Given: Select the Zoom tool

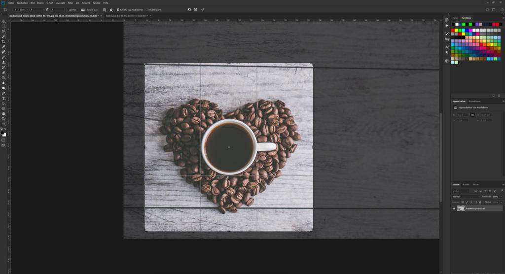Looking at the screenshot, I should click(x=3, y=119).
